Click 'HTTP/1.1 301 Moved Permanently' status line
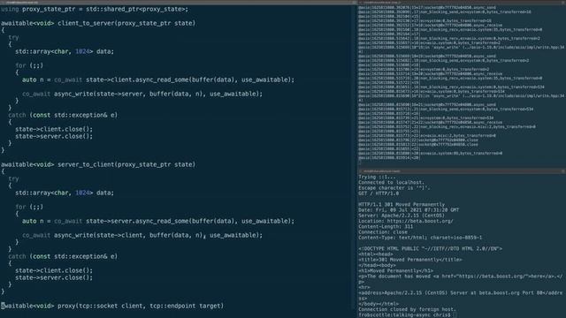Screen dimensions: 566x318 (402, 204)
